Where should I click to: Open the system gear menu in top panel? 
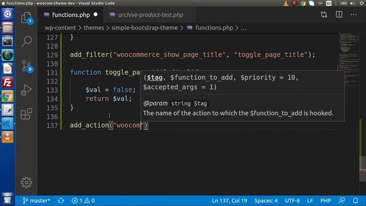point(362,3)
